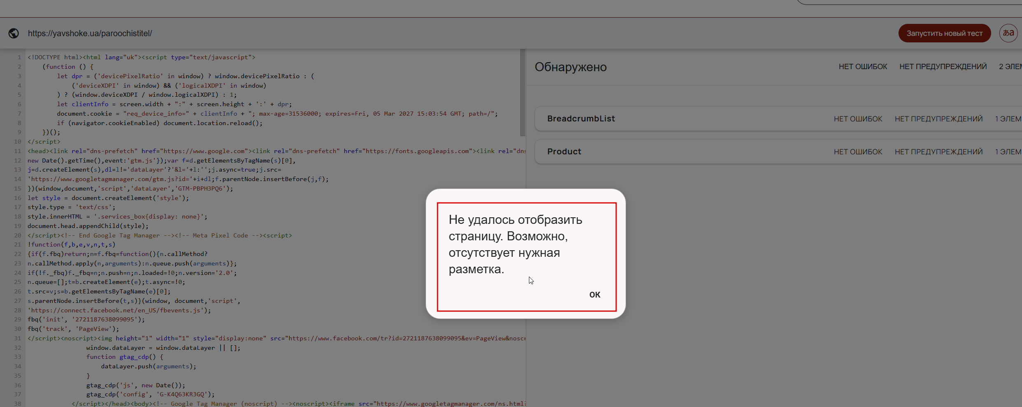
Task: Click the 'new Date().getTime()' code line
Action: (x=162, y=160)
